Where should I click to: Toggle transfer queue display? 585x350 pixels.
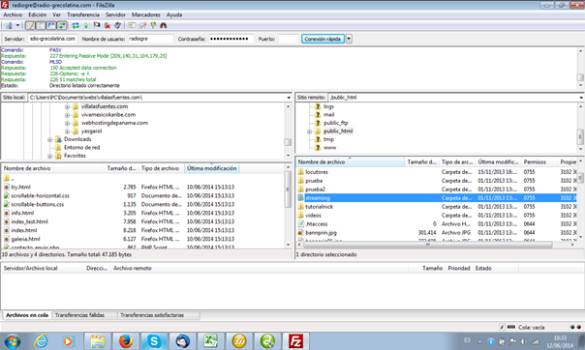coord(62,25)
